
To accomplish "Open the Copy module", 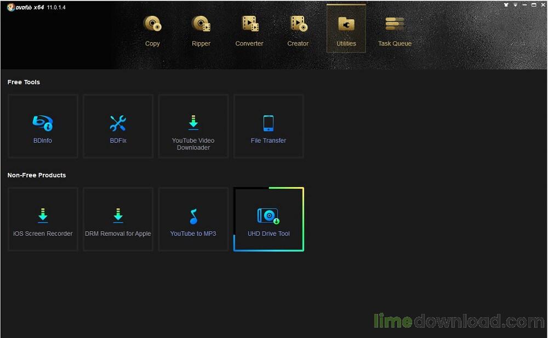I will [152, 31].
